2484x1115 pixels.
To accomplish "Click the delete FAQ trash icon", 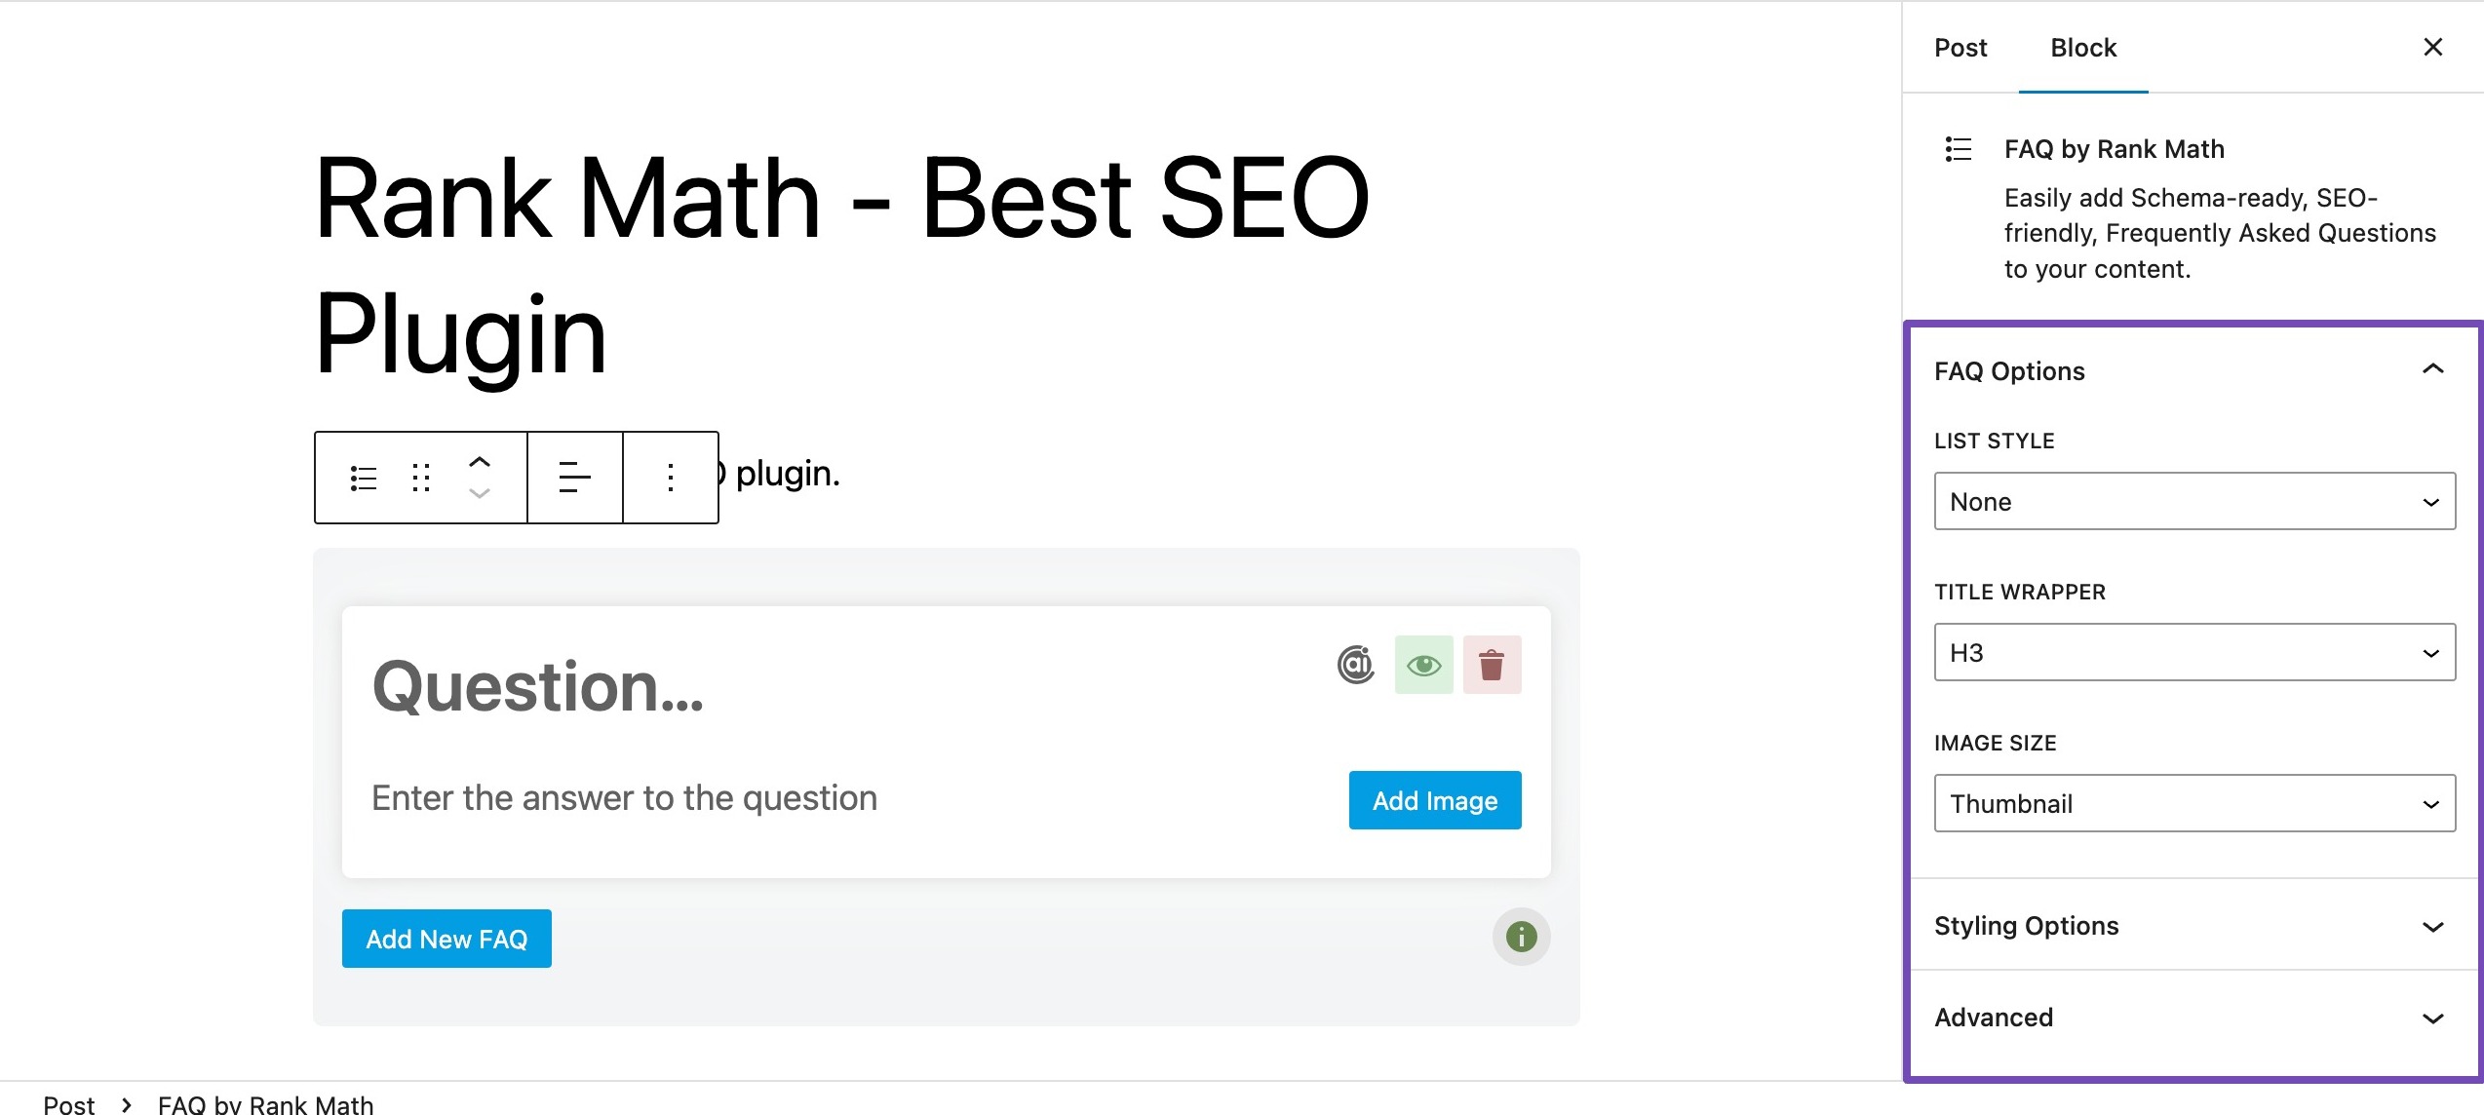I will pos(1493,664).
